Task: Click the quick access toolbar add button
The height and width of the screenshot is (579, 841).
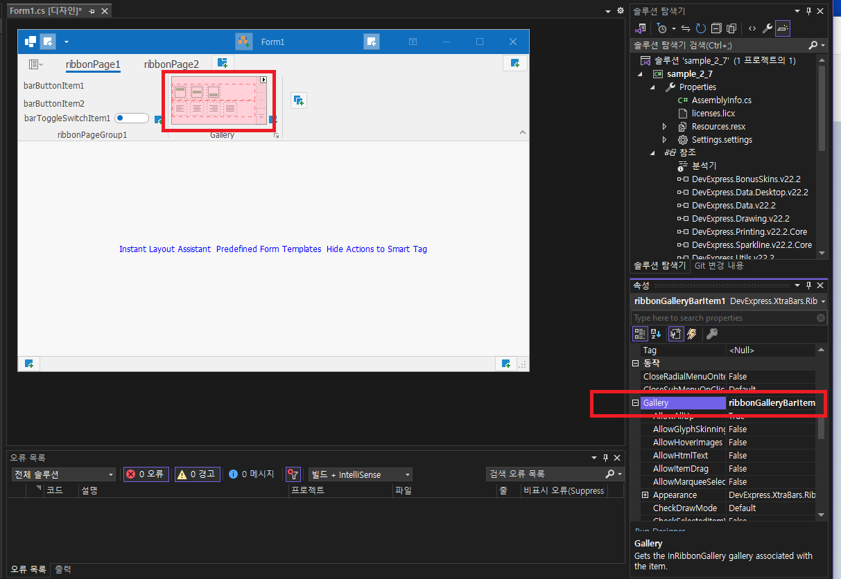Action: coord(47,42)
